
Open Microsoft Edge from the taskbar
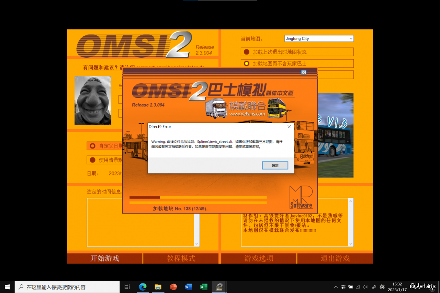143,287
